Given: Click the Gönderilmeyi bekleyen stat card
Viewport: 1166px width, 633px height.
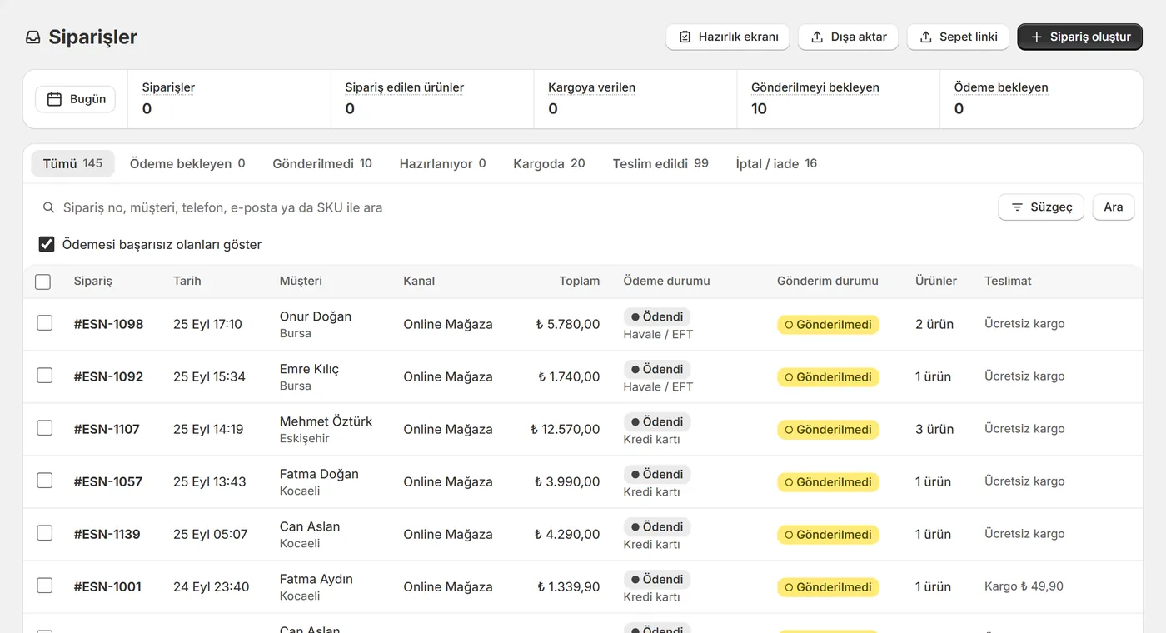Looking at the screenshot, I should pos(838,99).
